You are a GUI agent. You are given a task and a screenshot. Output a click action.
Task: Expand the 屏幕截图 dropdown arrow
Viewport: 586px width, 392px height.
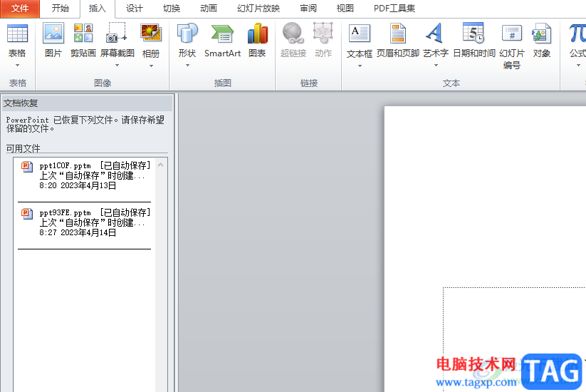(117, 66)
